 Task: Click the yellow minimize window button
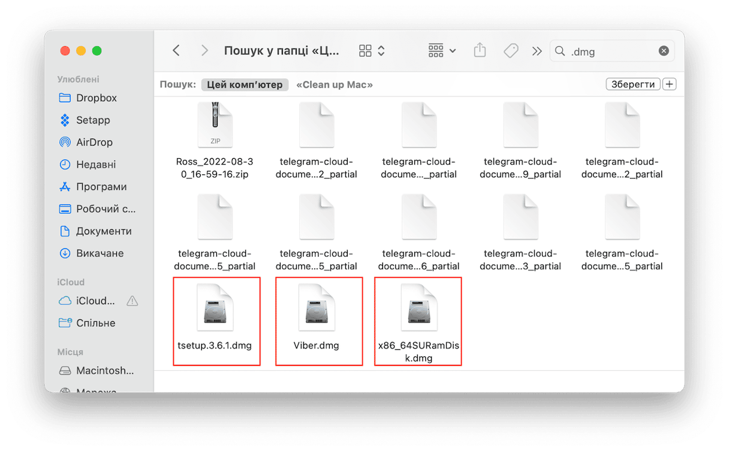point(81,51)
